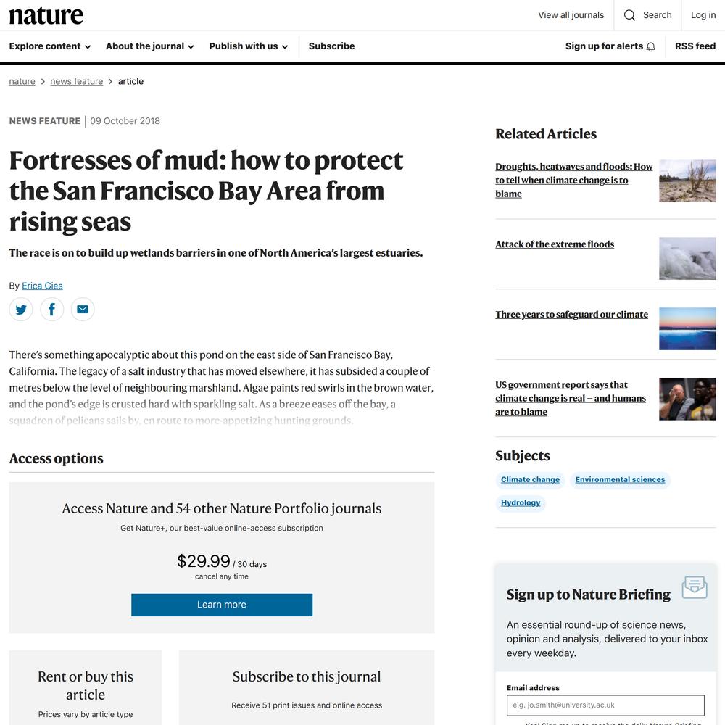
Task: Click the Learn more button
Action: (222, 605)
